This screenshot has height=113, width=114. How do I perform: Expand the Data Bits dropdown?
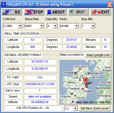[x=55, y=26]
